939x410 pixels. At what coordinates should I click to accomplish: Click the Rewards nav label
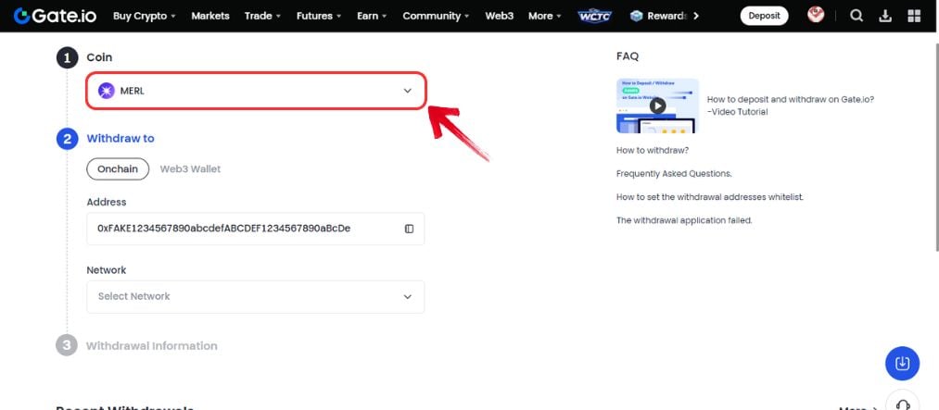666,16
